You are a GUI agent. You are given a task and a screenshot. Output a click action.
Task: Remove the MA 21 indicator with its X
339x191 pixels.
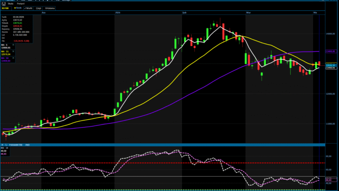(13, 51)
